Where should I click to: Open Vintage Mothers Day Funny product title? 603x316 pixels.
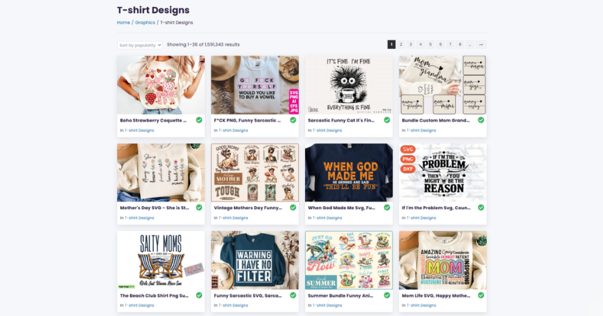pos(249,208)
